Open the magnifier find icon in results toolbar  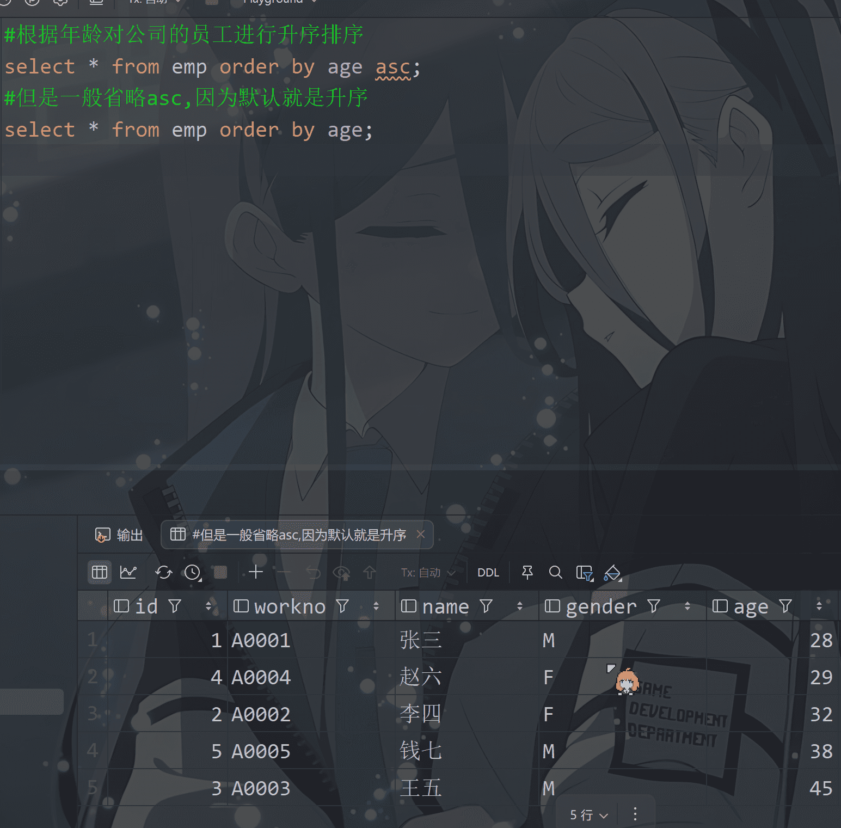click(x=555, y=572)
